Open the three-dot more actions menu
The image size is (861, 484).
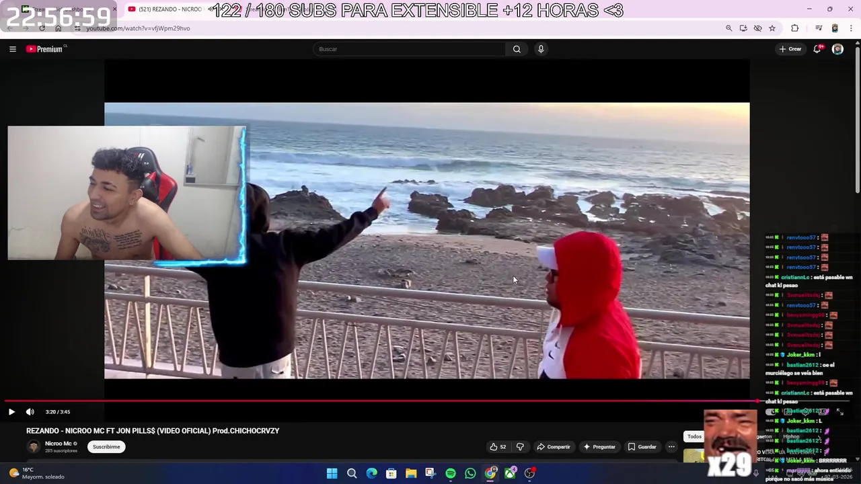pos(671,447)
